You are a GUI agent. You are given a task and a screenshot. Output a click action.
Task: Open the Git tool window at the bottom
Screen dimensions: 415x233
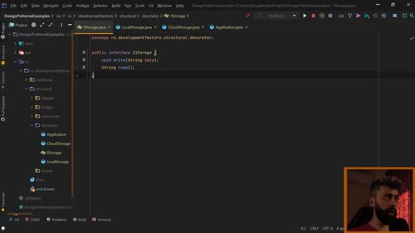(x=14, y=220)
